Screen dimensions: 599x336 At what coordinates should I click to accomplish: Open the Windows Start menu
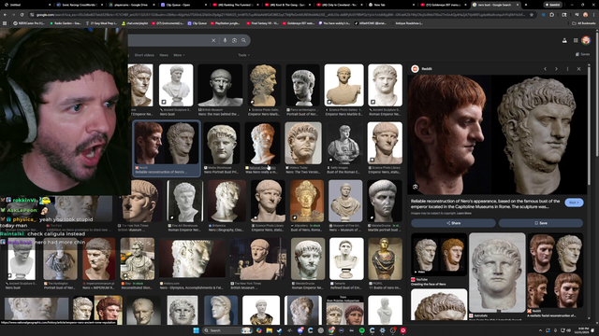196,330
